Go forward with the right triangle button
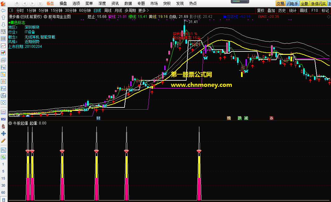The height and width of the screenshot is (202, 331). point(32,3)
